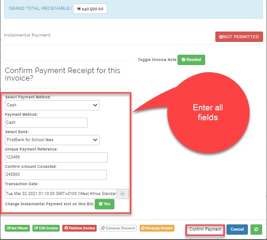Click the Use Waiver button
Viewport: 267px width, 240px height.
[x=17, y=228]
